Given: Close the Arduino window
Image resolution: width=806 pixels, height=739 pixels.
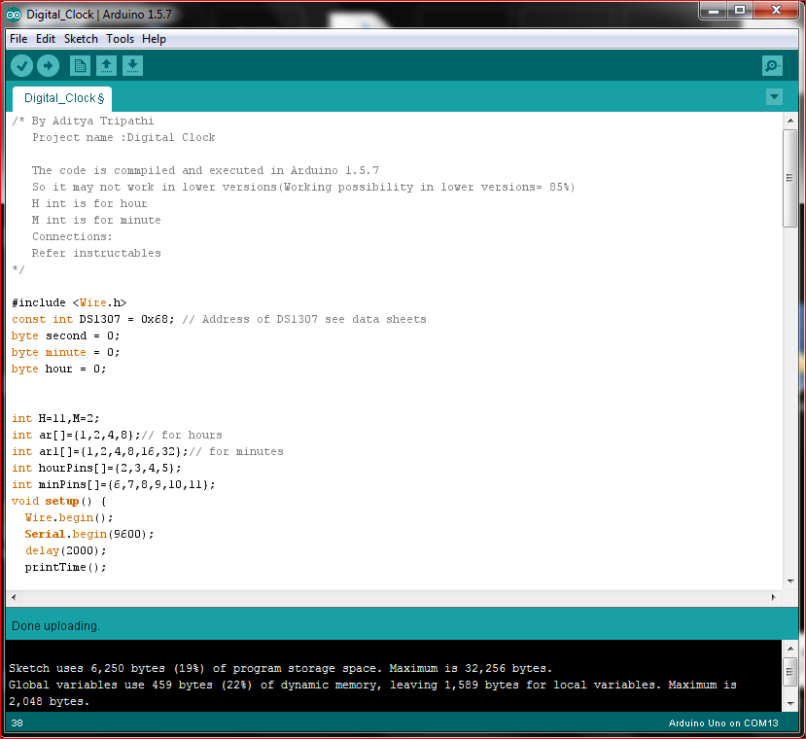Looking at the screenshot, I should tap(776, 11).
